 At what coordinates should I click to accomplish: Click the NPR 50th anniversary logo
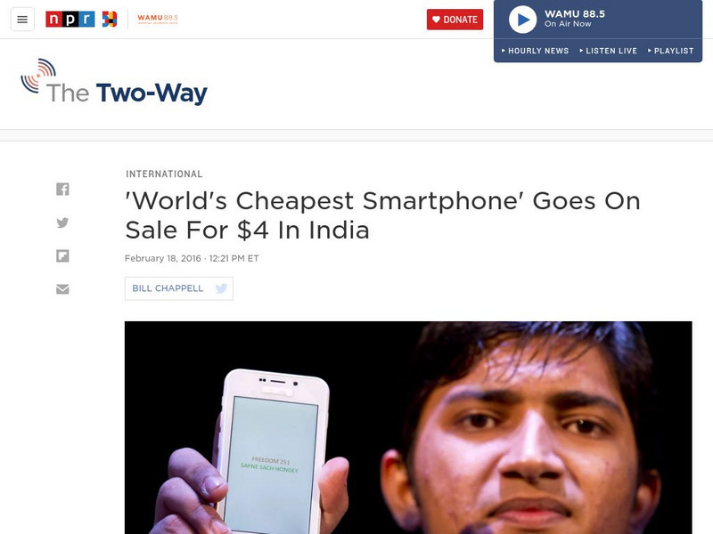pyautogui.click(x=109, y=20)
